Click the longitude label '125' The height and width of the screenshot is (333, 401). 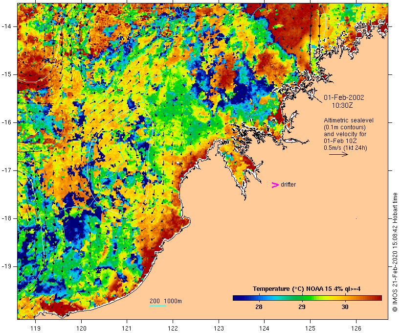[310, 329]
